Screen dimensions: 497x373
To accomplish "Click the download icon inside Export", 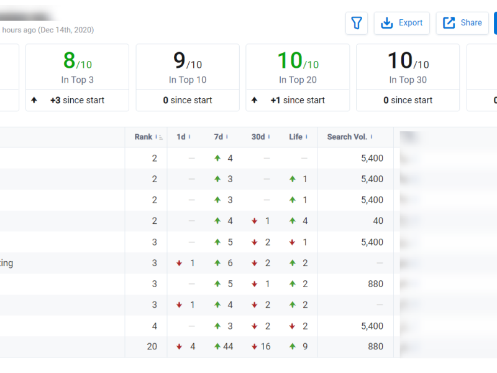I will pos(387,23).
